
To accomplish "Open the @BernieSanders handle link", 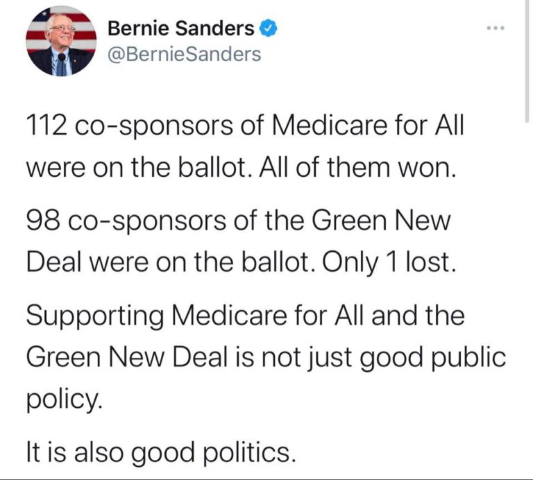I will [185, 54].
